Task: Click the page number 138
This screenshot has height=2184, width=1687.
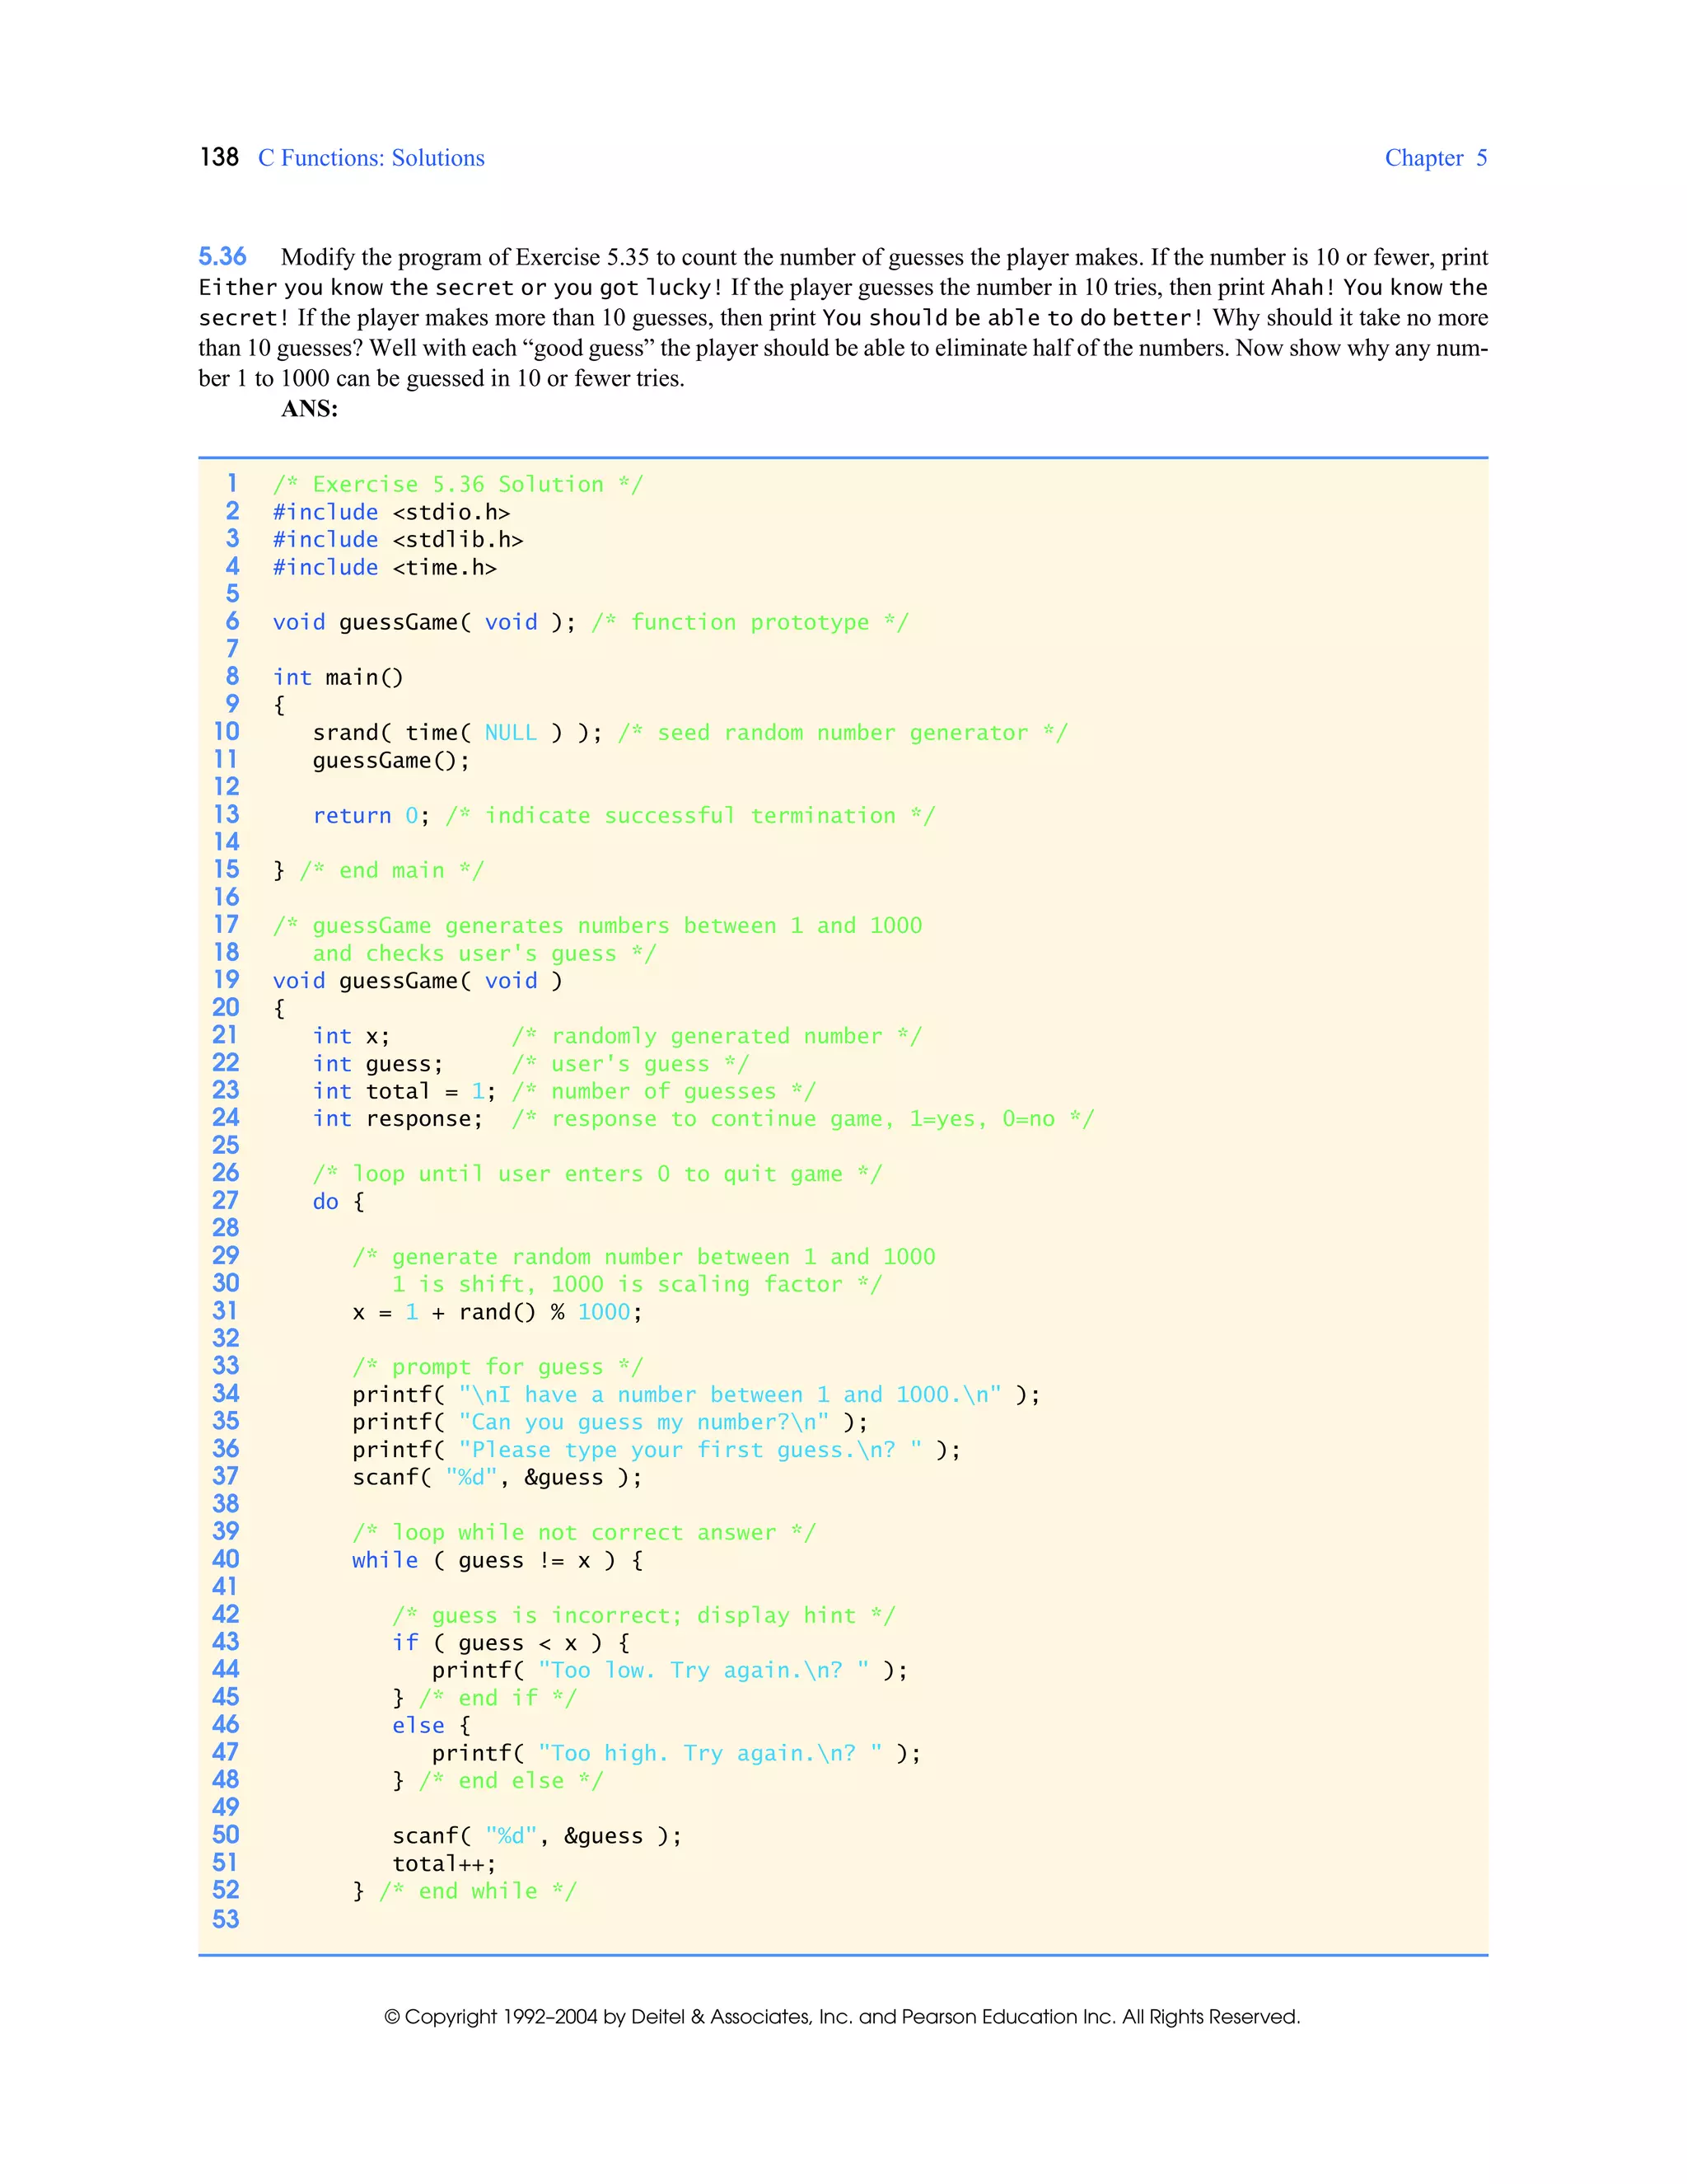Action: [219, 157]
